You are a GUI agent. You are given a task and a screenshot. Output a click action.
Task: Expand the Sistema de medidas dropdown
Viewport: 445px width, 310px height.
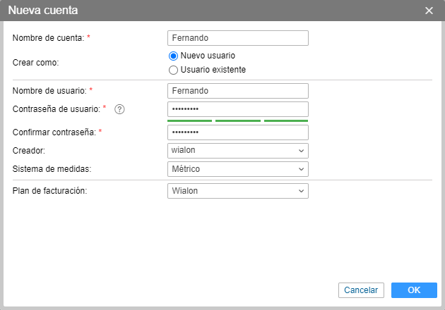(238, 169)
